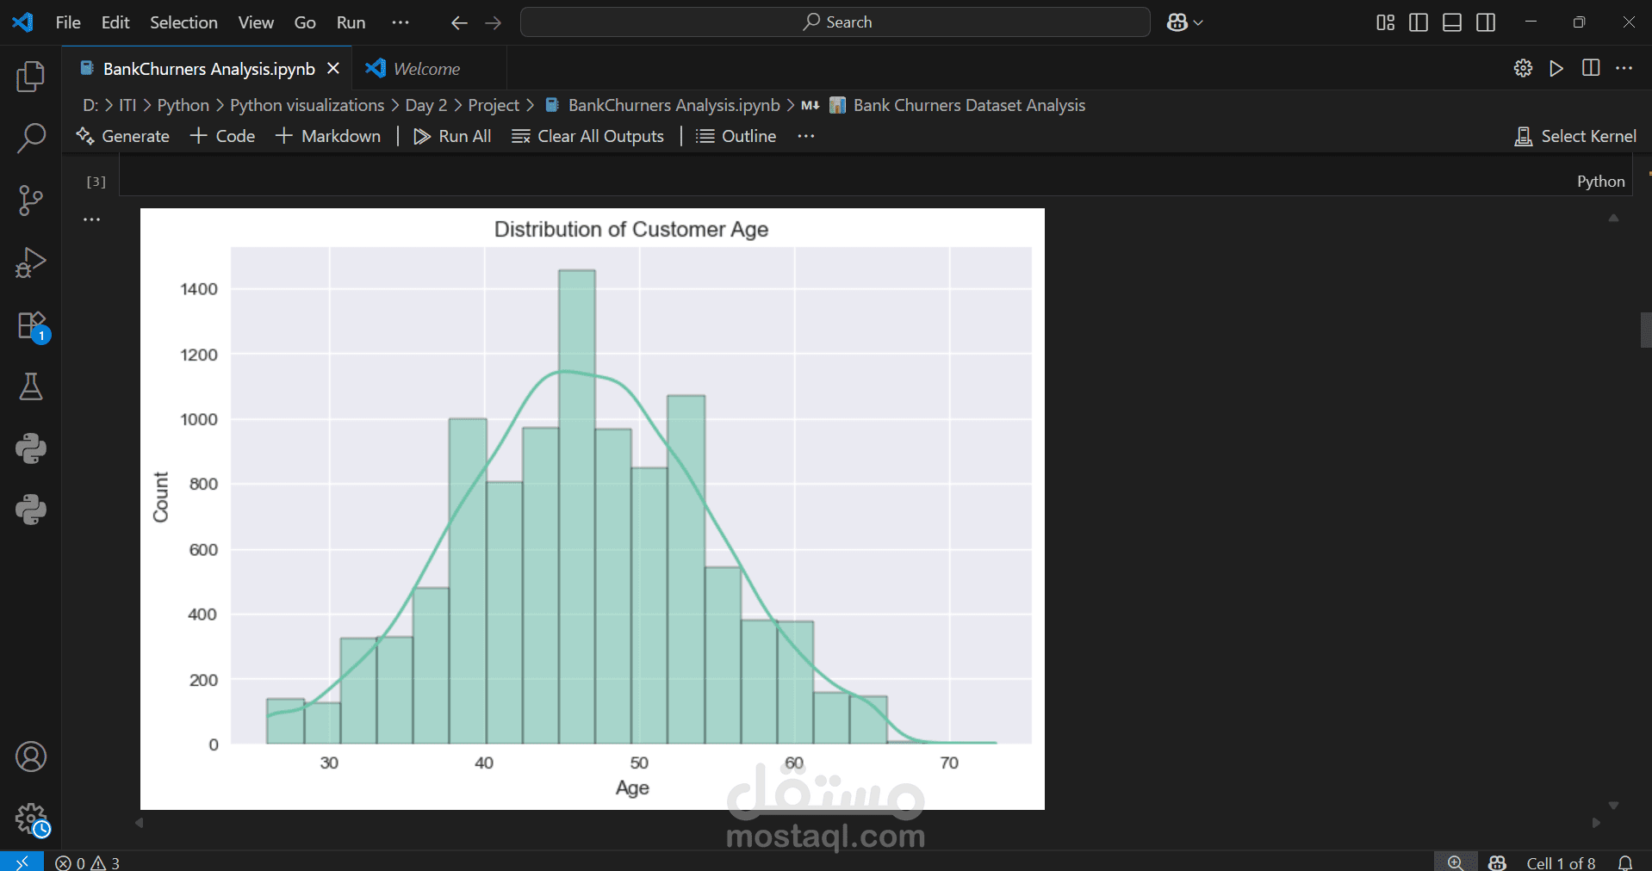This screenshot has height=871, width=1652.
Task: Open the Selection menu
Action: [x=183, y=22]
